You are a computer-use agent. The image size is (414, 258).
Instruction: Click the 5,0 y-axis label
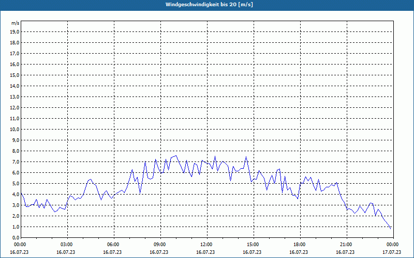(16, 183)
